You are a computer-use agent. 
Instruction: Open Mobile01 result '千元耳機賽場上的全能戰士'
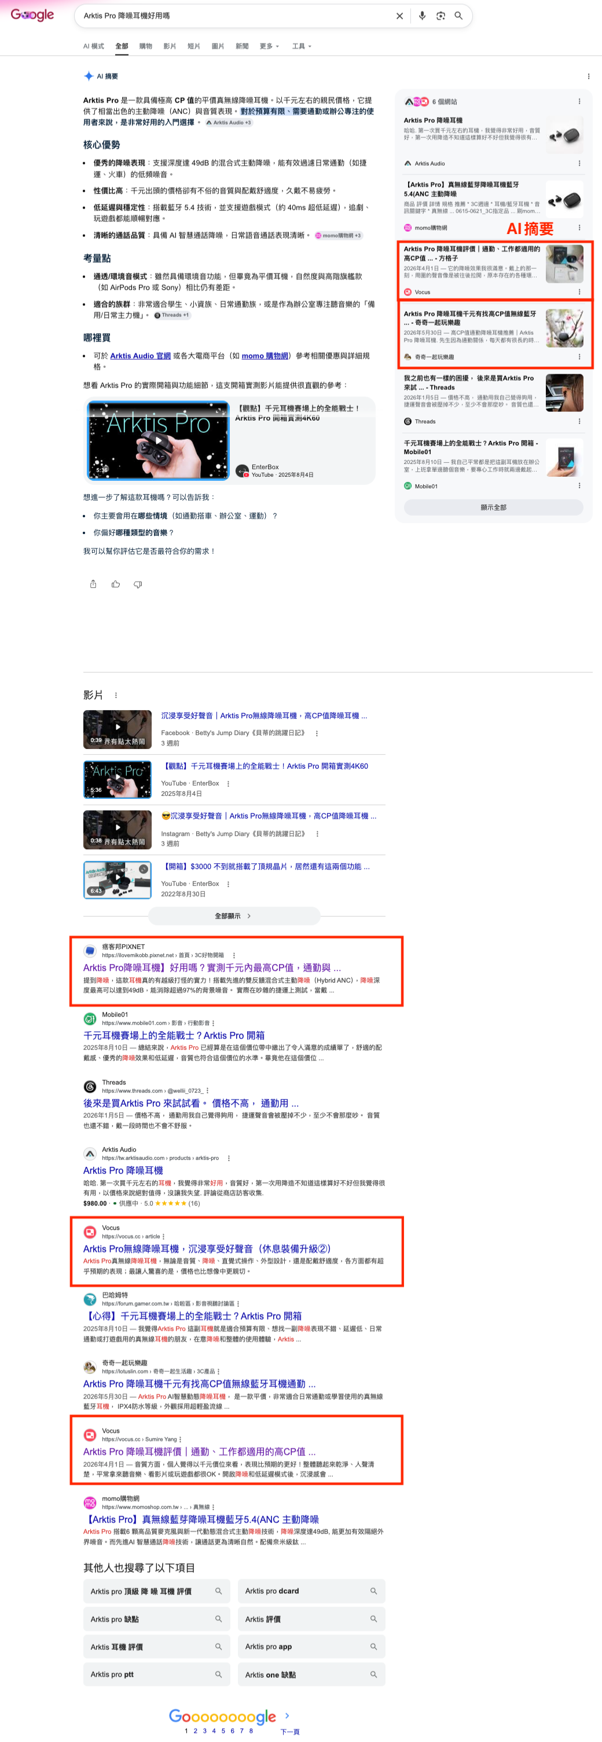click(x=174, y=1035)
